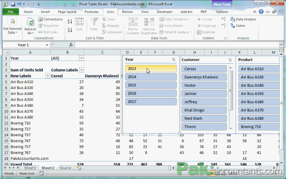Click the Text to Columns icon
This screenshot has height=179, width=286.
pyautogui.click(x=133, y=22)
